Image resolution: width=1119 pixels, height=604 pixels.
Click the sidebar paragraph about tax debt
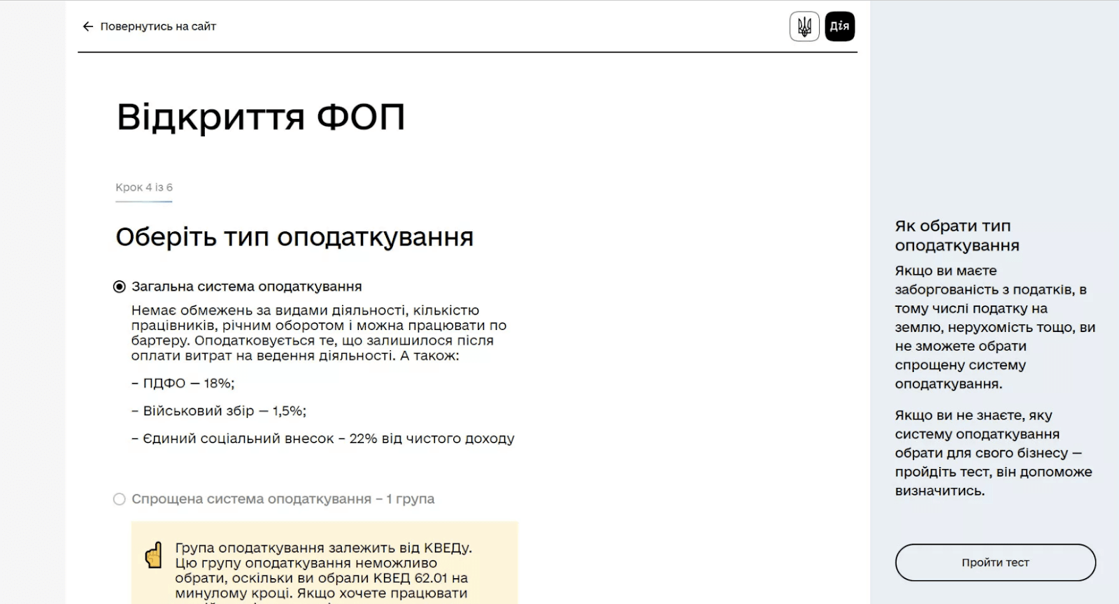pyautogui.click(x=995, y=327)
